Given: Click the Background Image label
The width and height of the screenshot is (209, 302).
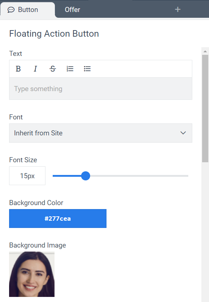Looking at the screenshot, I should [37, 245].
